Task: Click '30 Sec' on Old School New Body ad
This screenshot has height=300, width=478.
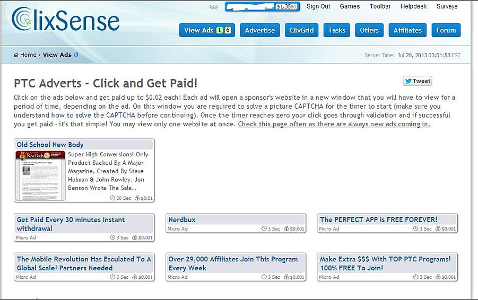Action: point(124,198)
